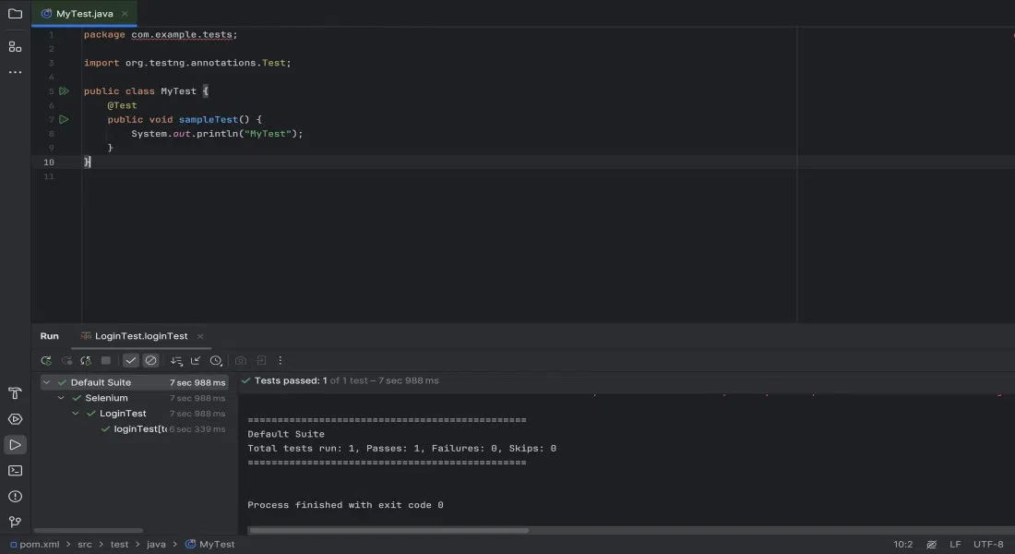Screen dimensions: 1015x554
Task: Toggle the Run tool window sidebar button
Action: click(x=15, y=445)
